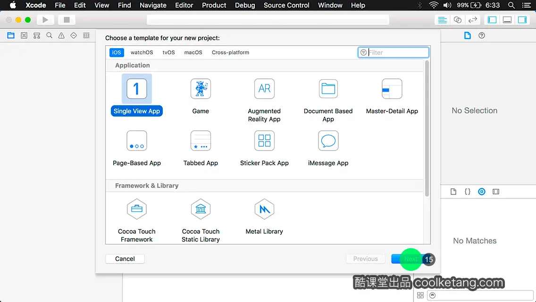
Task: Click the Previous button
Action: click(x=365, y=259)
